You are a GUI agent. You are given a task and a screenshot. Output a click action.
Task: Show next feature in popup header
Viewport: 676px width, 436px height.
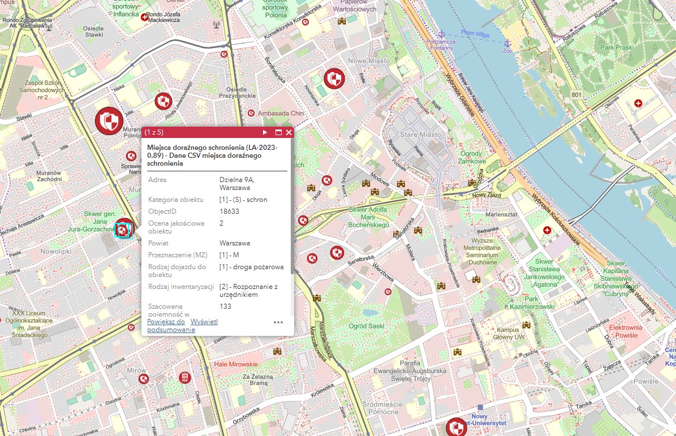[265, 132]
